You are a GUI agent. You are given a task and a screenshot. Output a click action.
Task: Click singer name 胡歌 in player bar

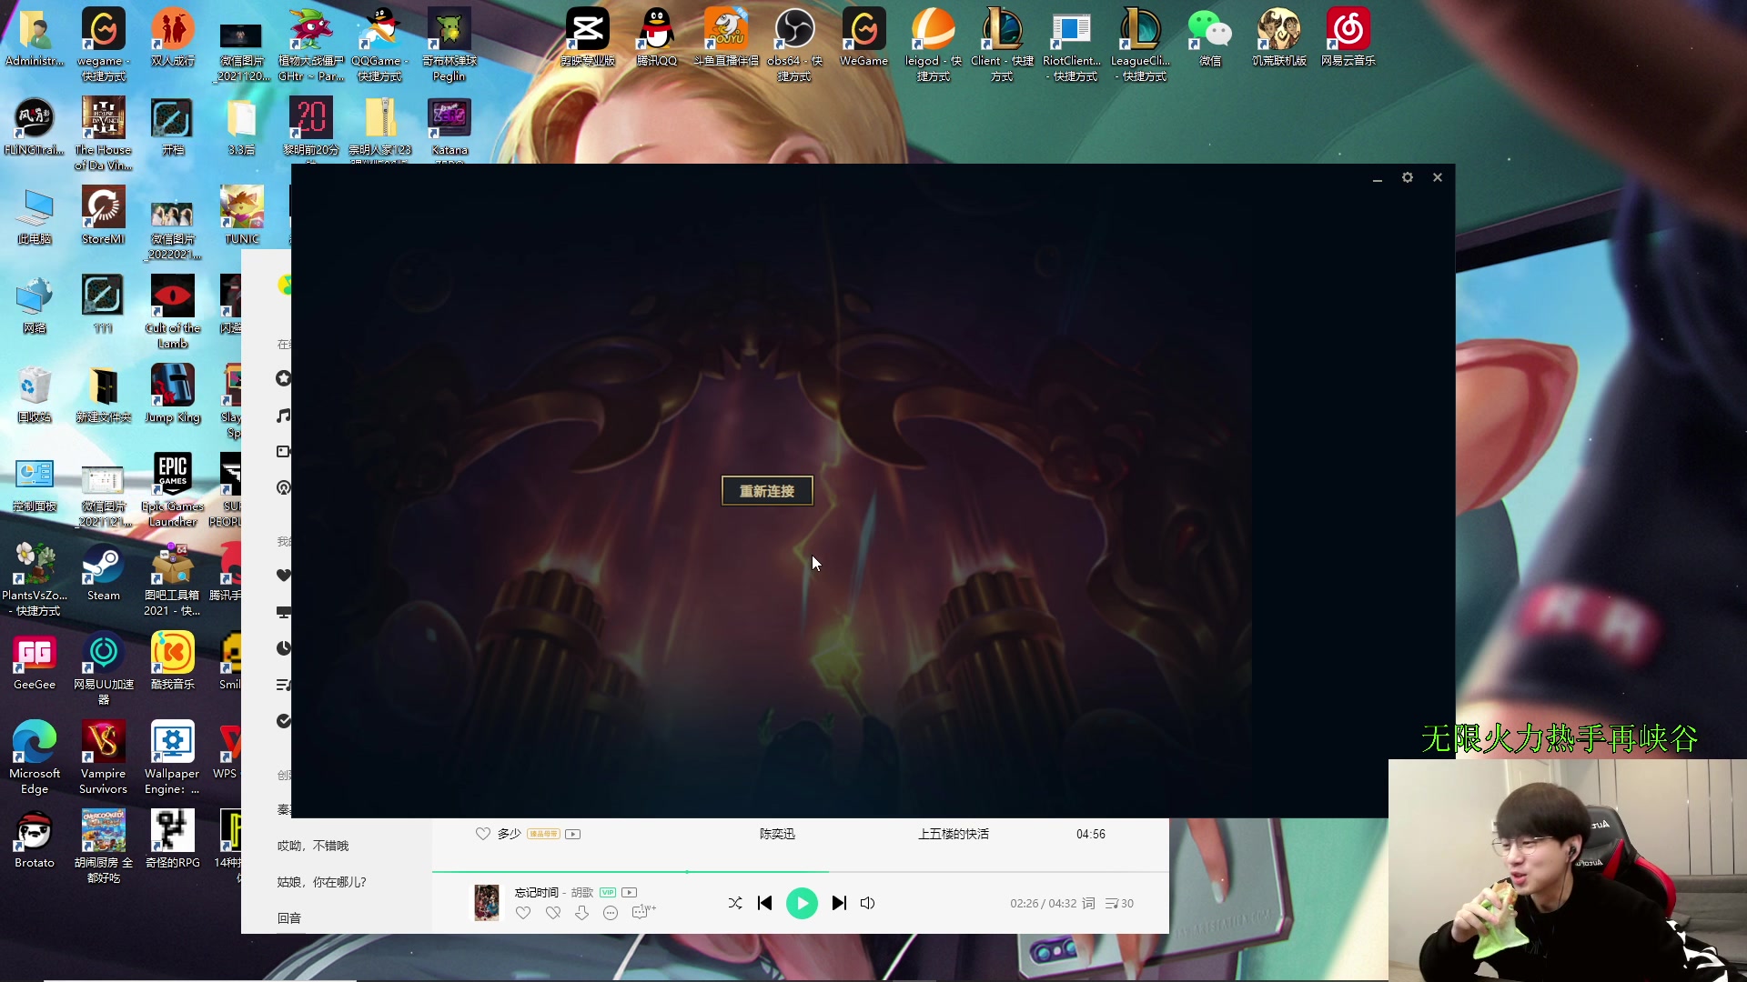(582, 892)
